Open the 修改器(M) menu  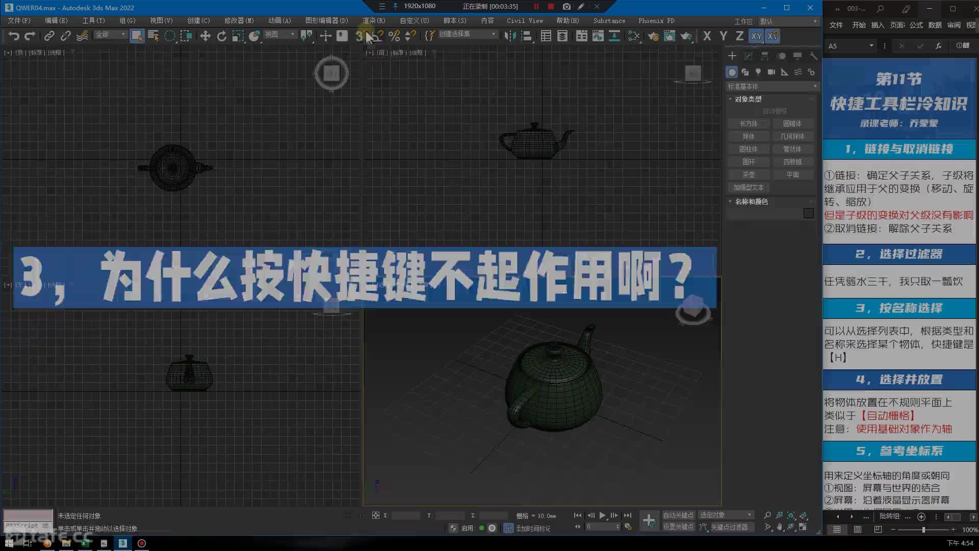(x=239, y=21)
